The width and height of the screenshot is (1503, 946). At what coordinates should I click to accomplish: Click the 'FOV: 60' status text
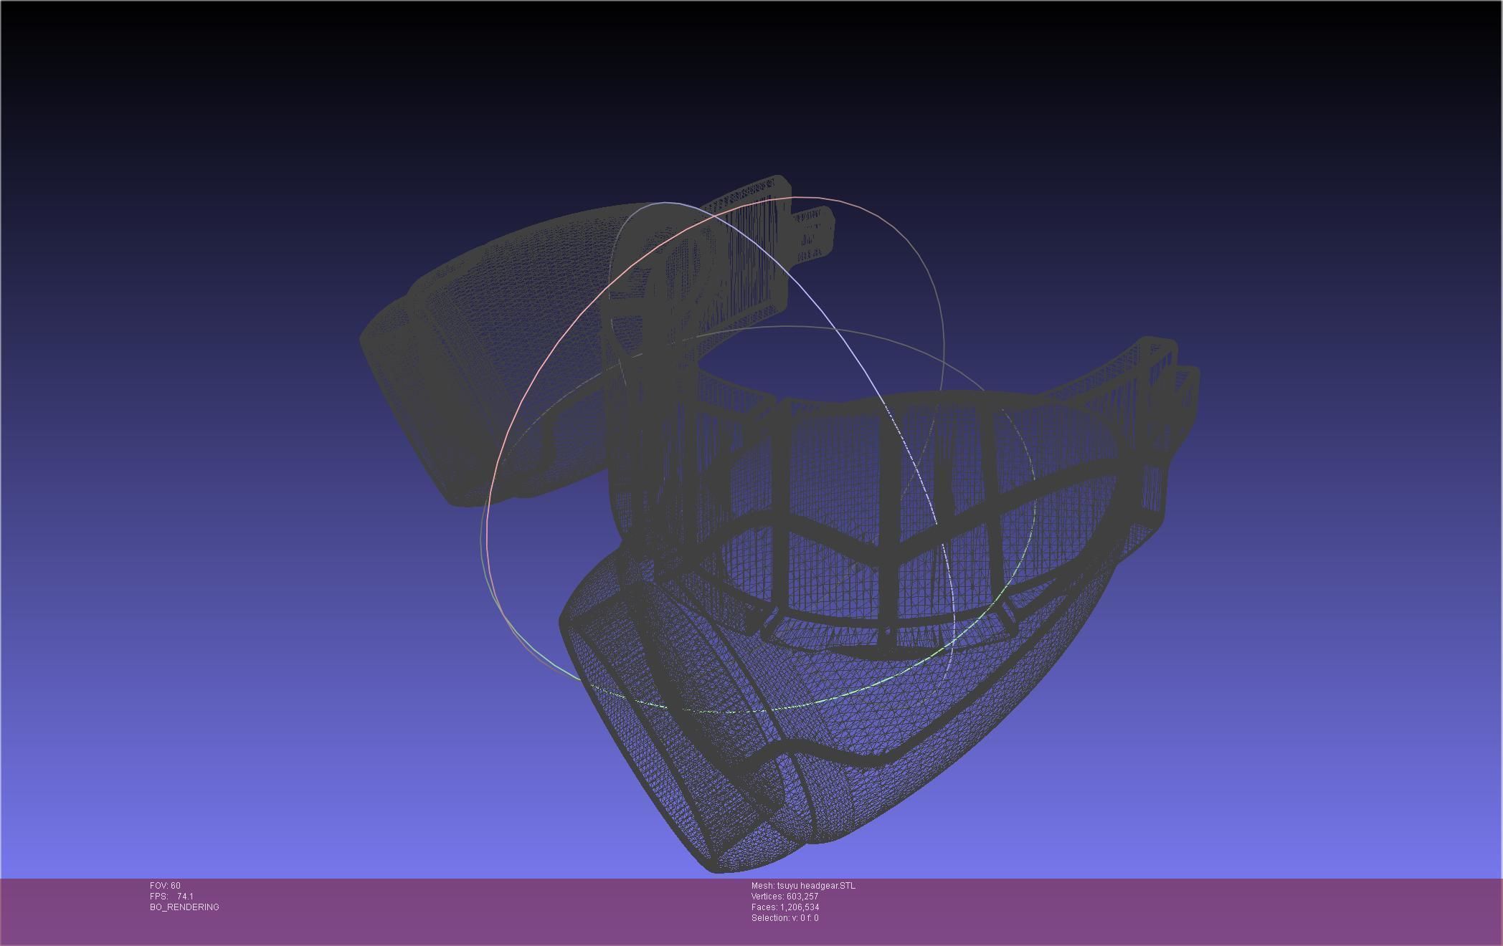[165, 886]
